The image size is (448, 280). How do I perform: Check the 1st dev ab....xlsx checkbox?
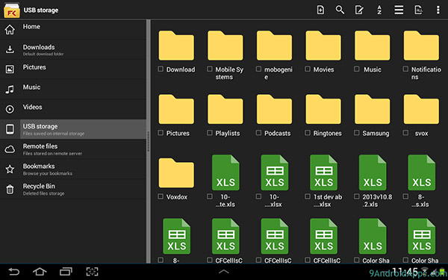click(x=308, y=196)
